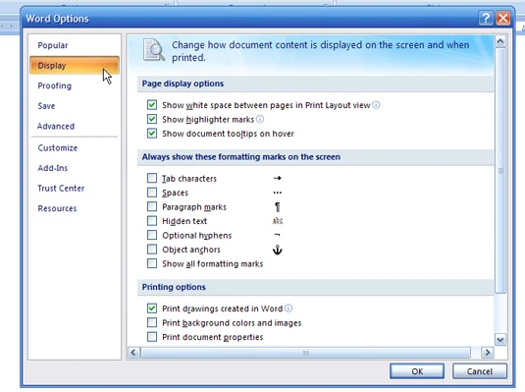The width and height of the screenshot is (525, 392).
Task: Click info icon next to white space option
Action: coord(376,105)
